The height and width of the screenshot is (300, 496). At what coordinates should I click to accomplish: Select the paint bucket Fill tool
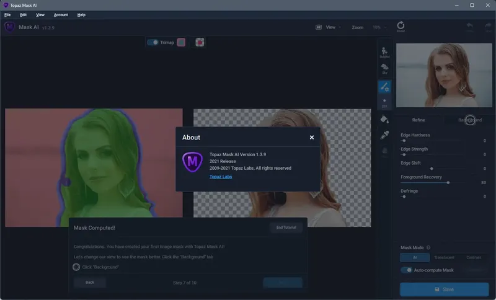pos(384,119)
